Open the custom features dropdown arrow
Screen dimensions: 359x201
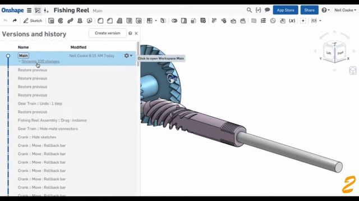tap(320, 21)
